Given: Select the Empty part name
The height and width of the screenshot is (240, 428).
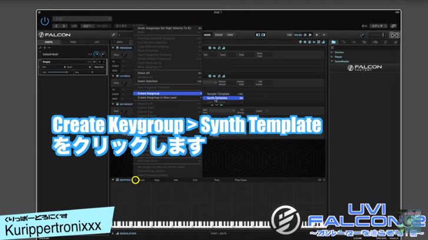Looking at the screenshot, I should [47, 62].
